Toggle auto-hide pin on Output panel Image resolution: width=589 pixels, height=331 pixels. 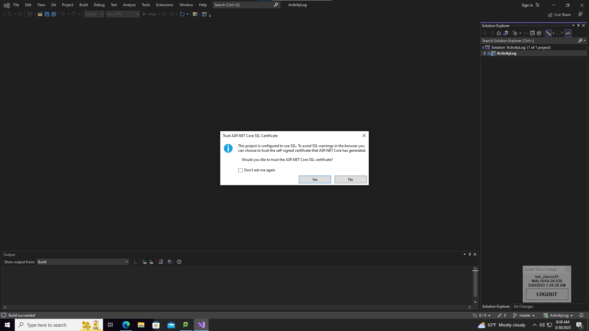(470, 254)
